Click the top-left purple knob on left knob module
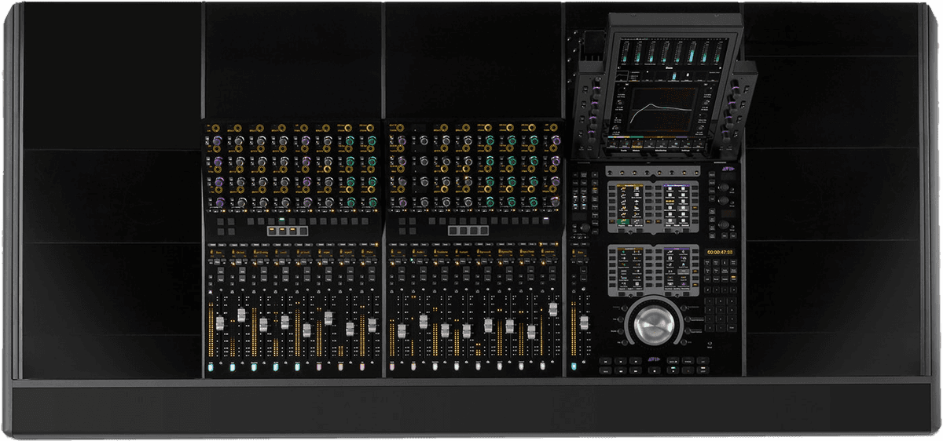 pos(217,141)
